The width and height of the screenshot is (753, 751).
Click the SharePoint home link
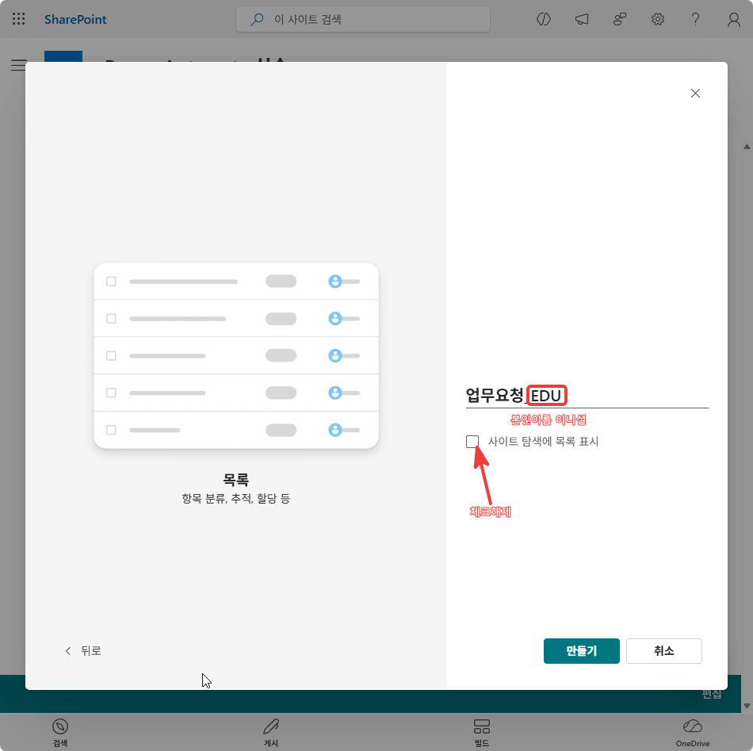[x=75, y=19]
